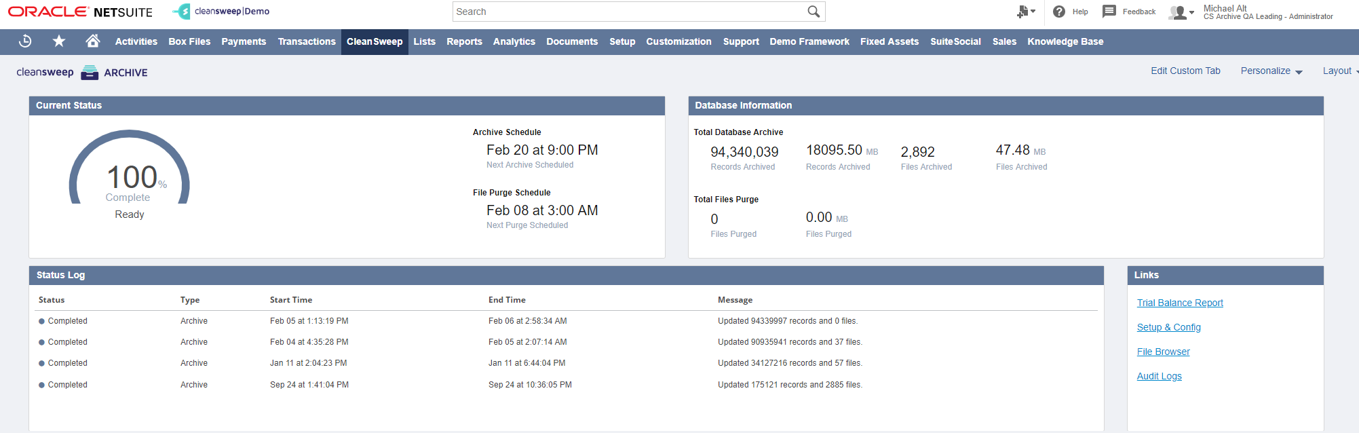Select the CleanSweep tab
The image size is (1359, 433).
point(375,41)
